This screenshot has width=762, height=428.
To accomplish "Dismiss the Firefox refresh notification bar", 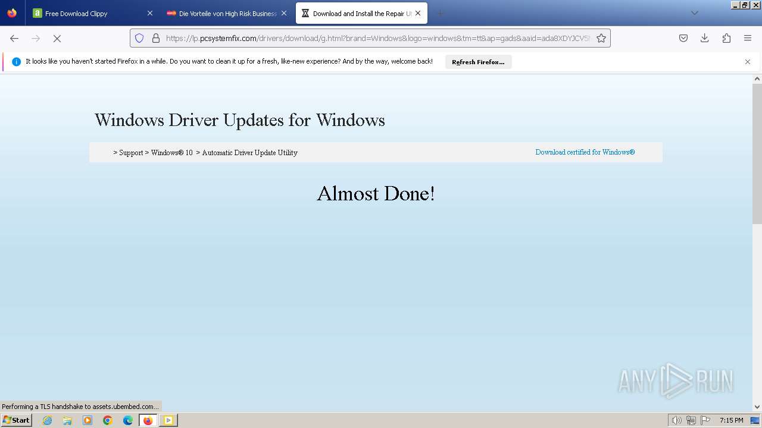I will pyautogui.click(x=748, y=62).
